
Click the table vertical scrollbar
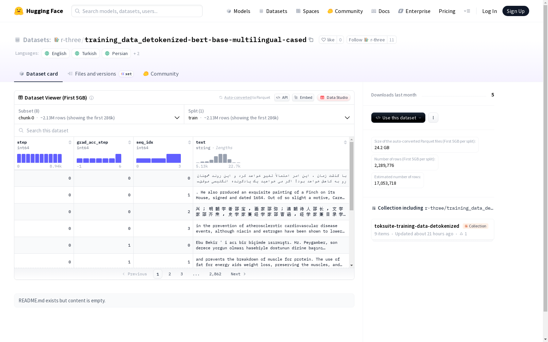click(351, 176)
